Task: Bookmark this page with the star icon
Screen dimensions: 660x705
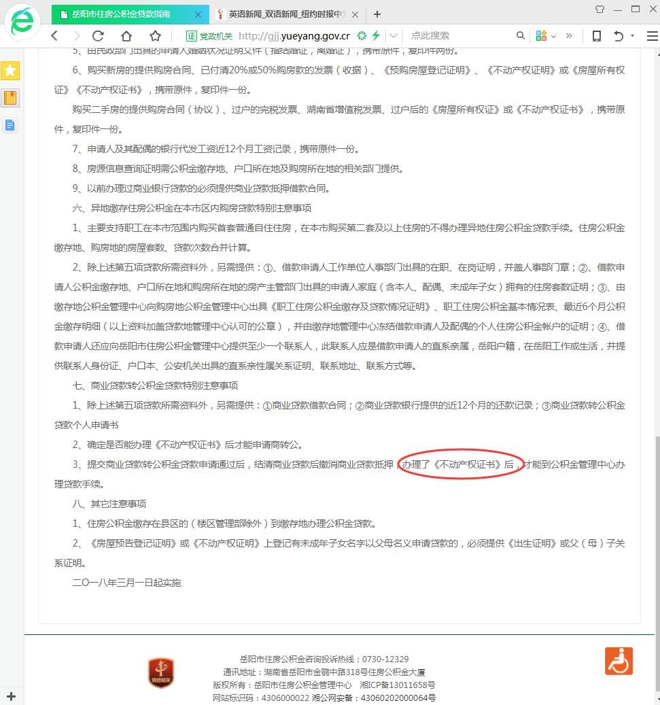Action: pos(156,36)
